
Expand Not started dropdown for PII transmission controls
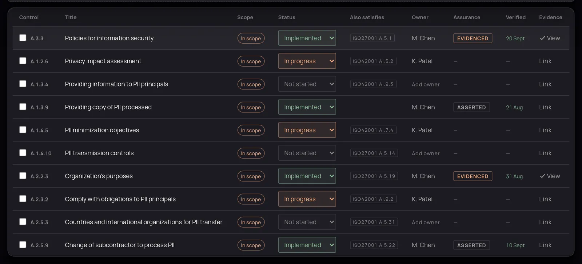(307, 153)
